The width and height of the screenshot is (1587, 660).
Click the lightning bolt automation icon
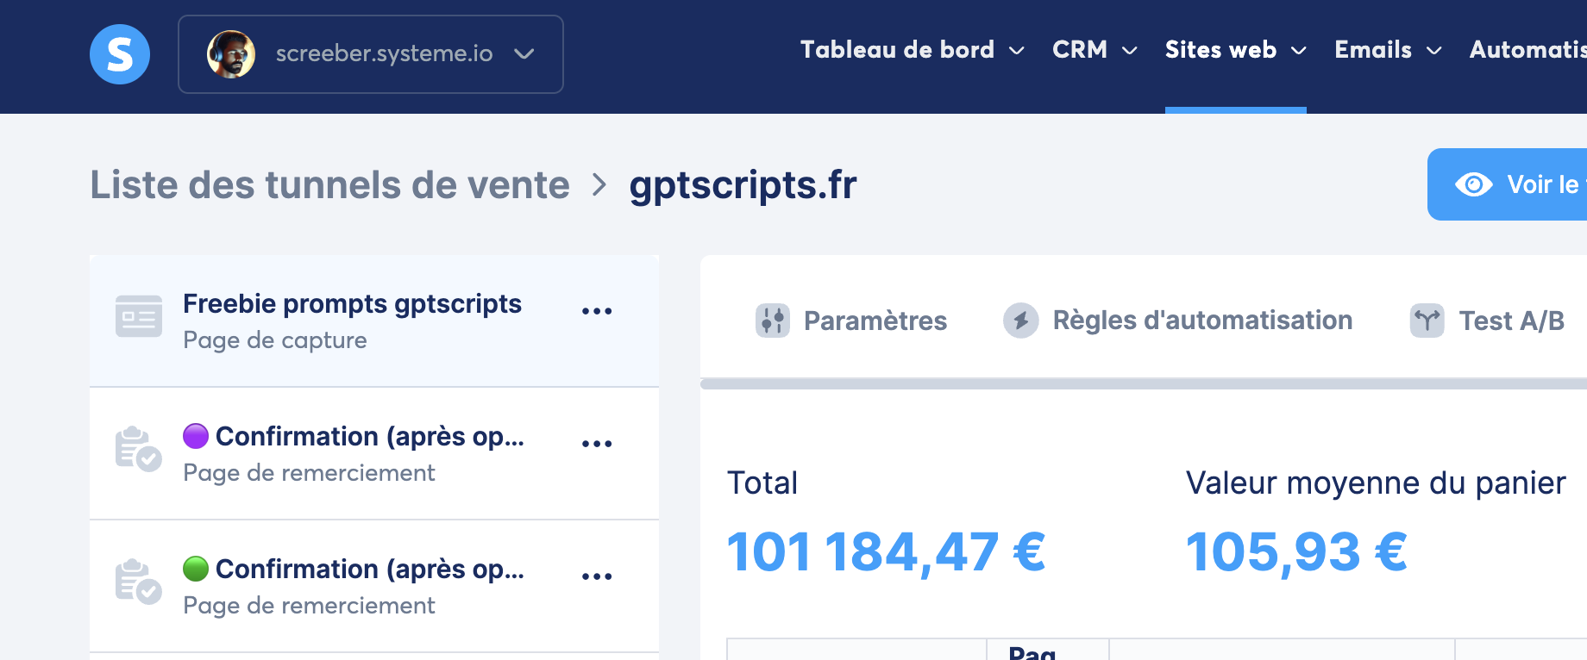(x=1020, y=321)
